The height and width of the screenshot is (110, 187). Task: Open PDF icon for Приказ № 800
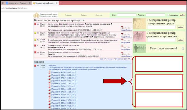[50, 80]
